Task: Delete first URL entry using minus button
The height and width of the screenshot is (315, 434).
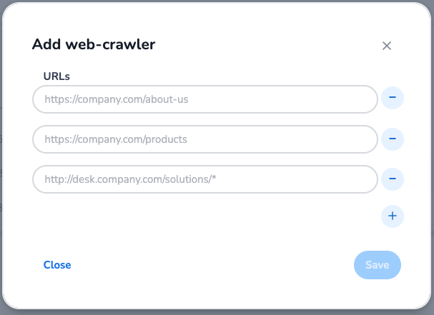Action: tap(393, 99)
